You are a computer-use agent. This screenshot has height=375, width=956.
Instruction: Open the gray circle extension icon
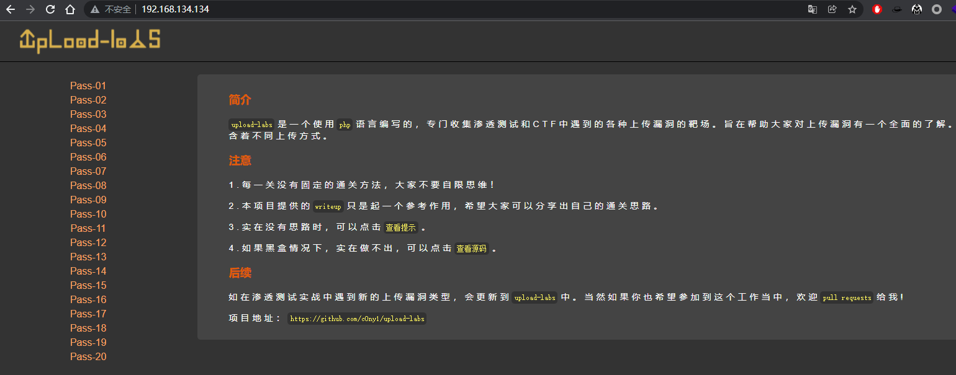pos(937,9)
